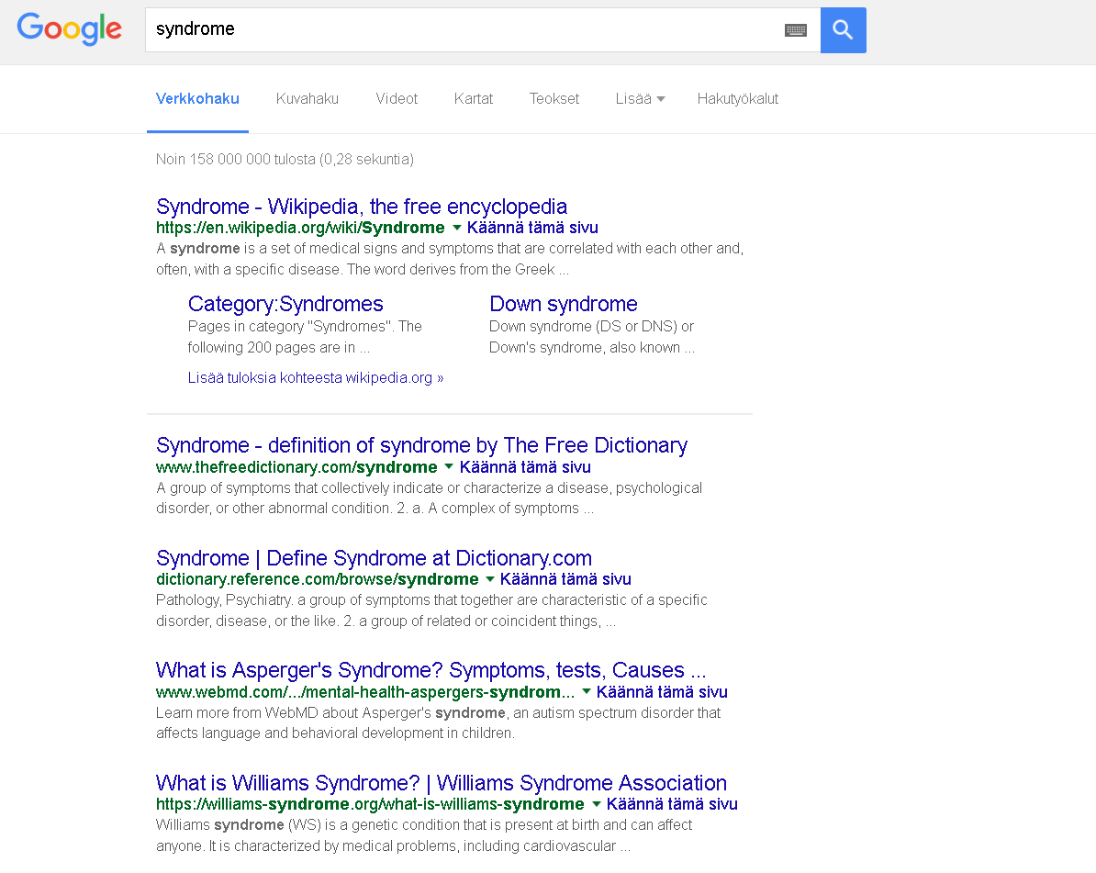Image resolution: width=1096 pixels, height=873 pixels.
Task: Open the Kartat tab
Action: (473, 99)
